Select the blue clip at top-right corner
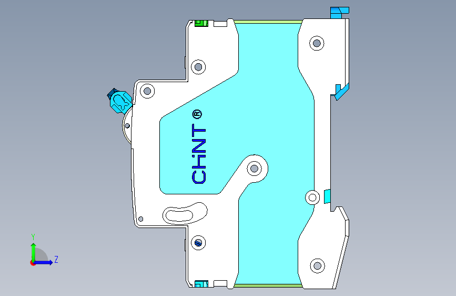Screen dimensions: 456x296 point(339,13)
